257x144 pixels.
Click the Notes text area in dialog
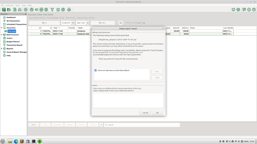click(128, 100)
